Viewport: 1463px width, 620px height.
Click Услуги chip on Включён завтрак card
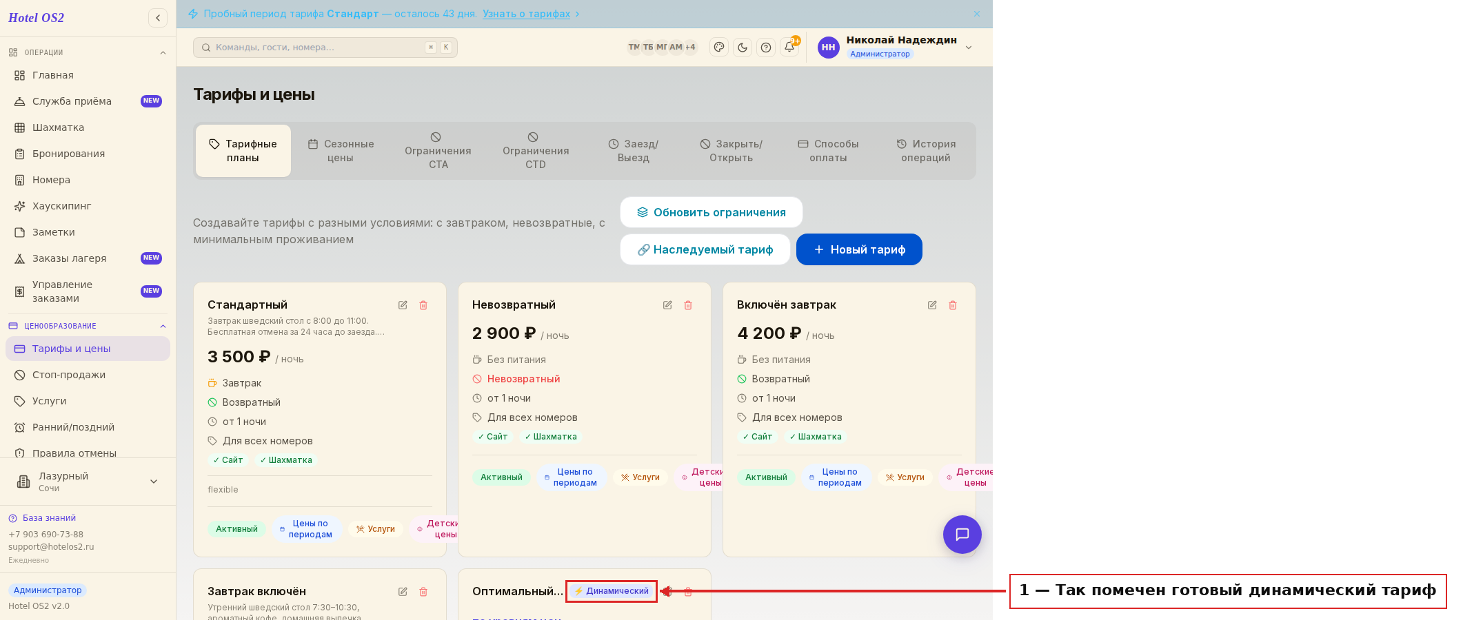(905, 477)
